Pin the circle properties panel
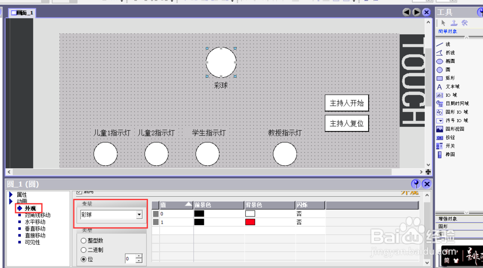Image resolution: width=483 pixels, height=268 pixels. point(416,184)
